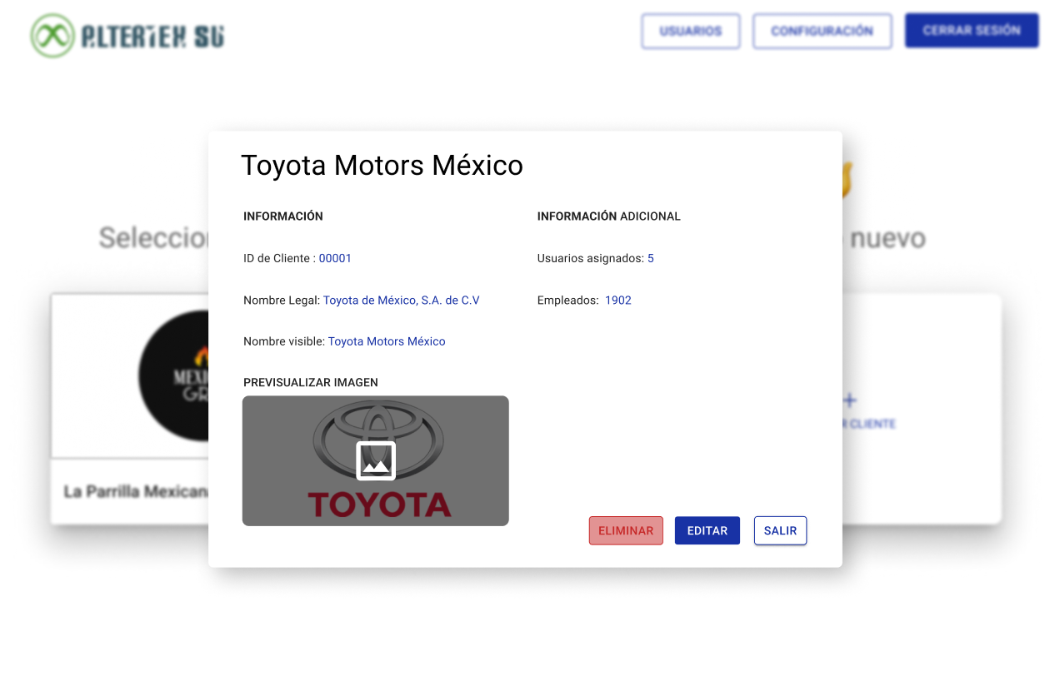Viewport: 1050px width, 676px height.
Task: Click the La Parrilla Mexicana card name
Action: [136, 491]
